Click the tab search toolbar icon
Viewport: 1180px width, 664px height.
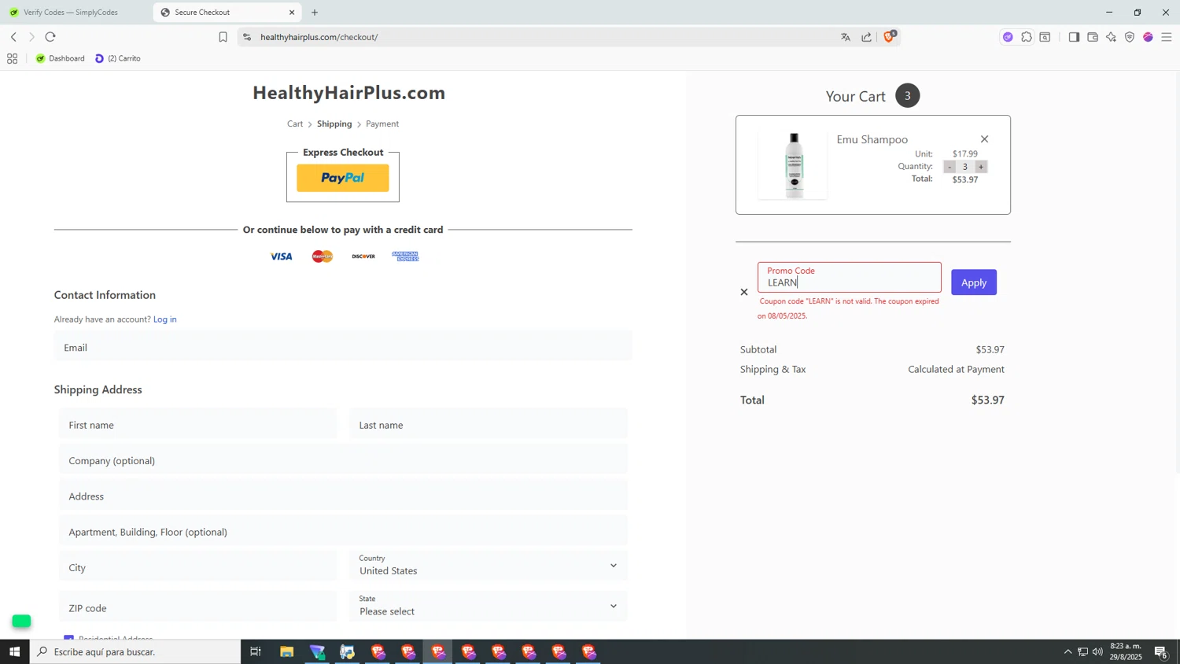point(1045,37)
